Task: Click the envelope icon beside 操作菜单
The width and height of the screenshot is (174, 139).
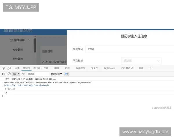Action: pos(11,40)
